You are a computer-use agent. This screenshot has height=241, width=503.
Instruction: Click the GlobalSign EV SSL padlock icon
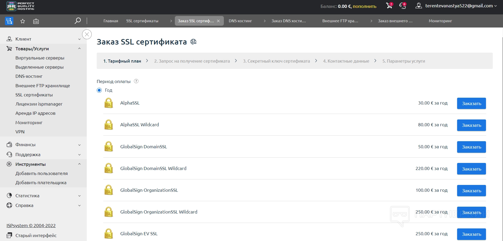109,234
